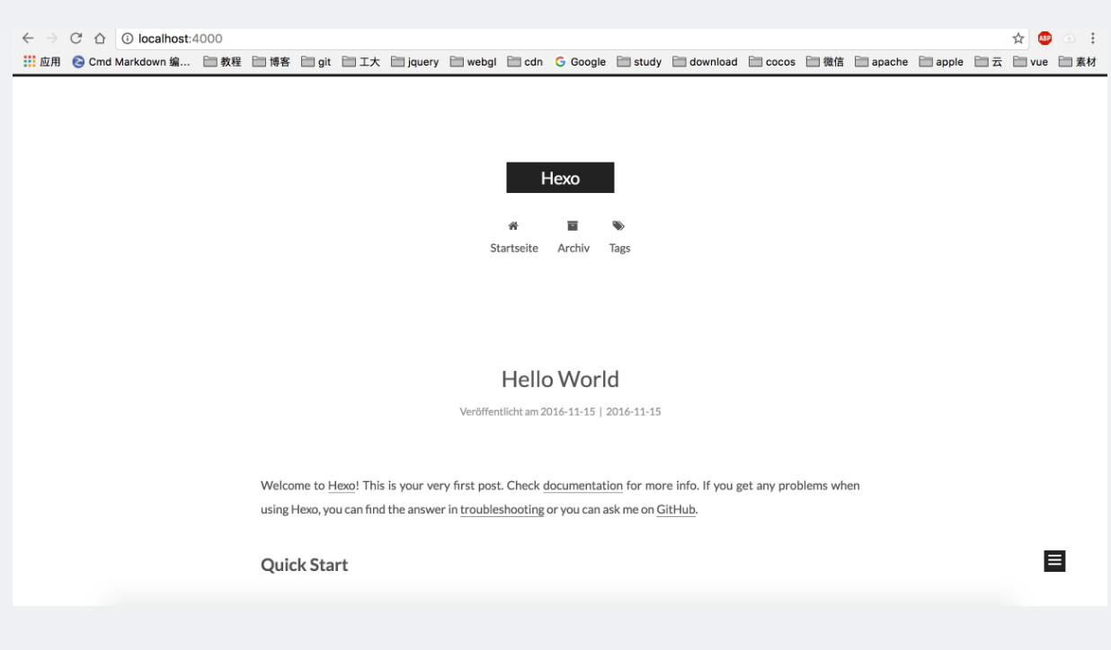This screenshot has height=650, width=1111.
Task: Open sidebar toggle hamburger button
Action: coord(1054,561)
